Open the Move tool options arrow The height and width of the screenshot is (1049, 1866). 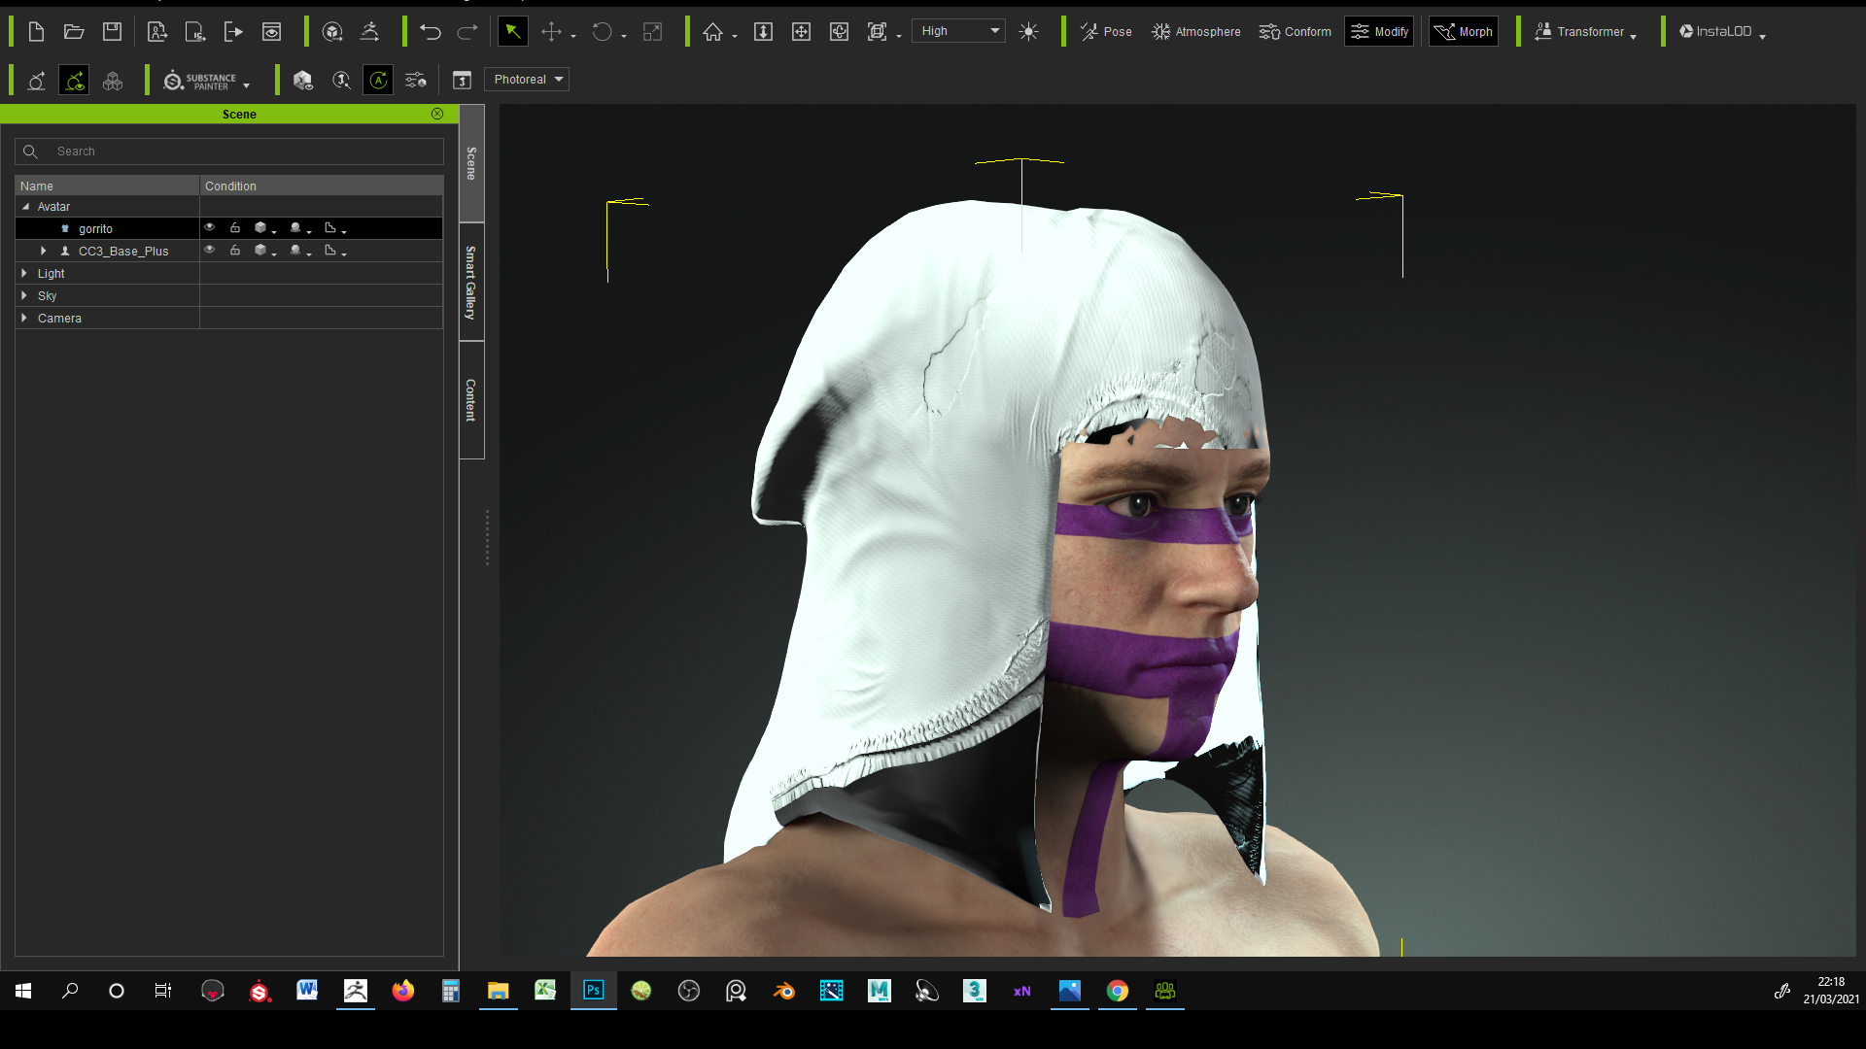click(573, 36)
